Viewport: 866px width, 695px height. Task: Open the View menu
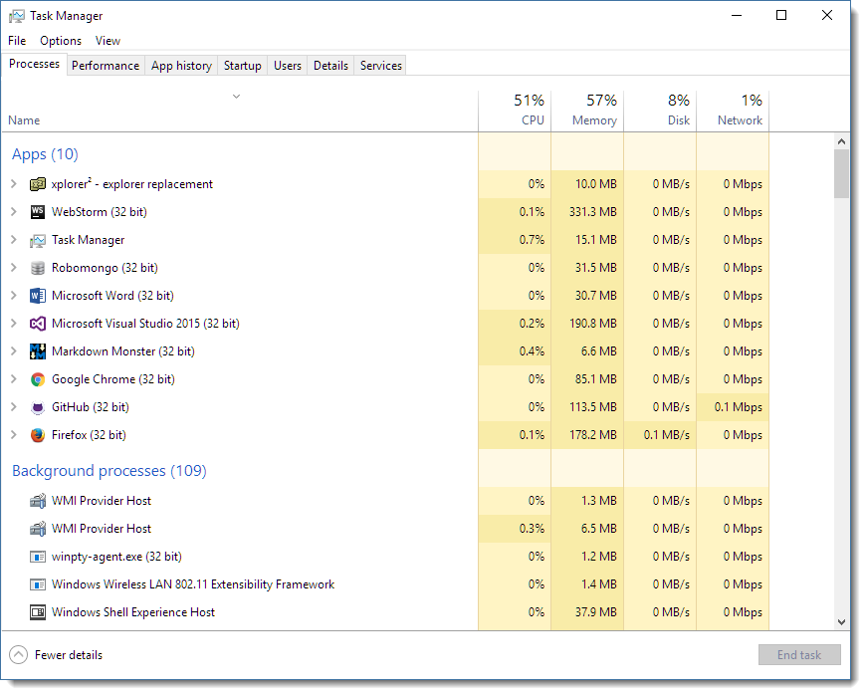click(x=108, y=41)
